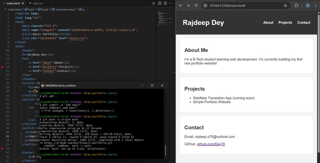Toggle the breakpoint on line 14
The height and width of the screenshot is (163, 320).
(x=2, y=67)
